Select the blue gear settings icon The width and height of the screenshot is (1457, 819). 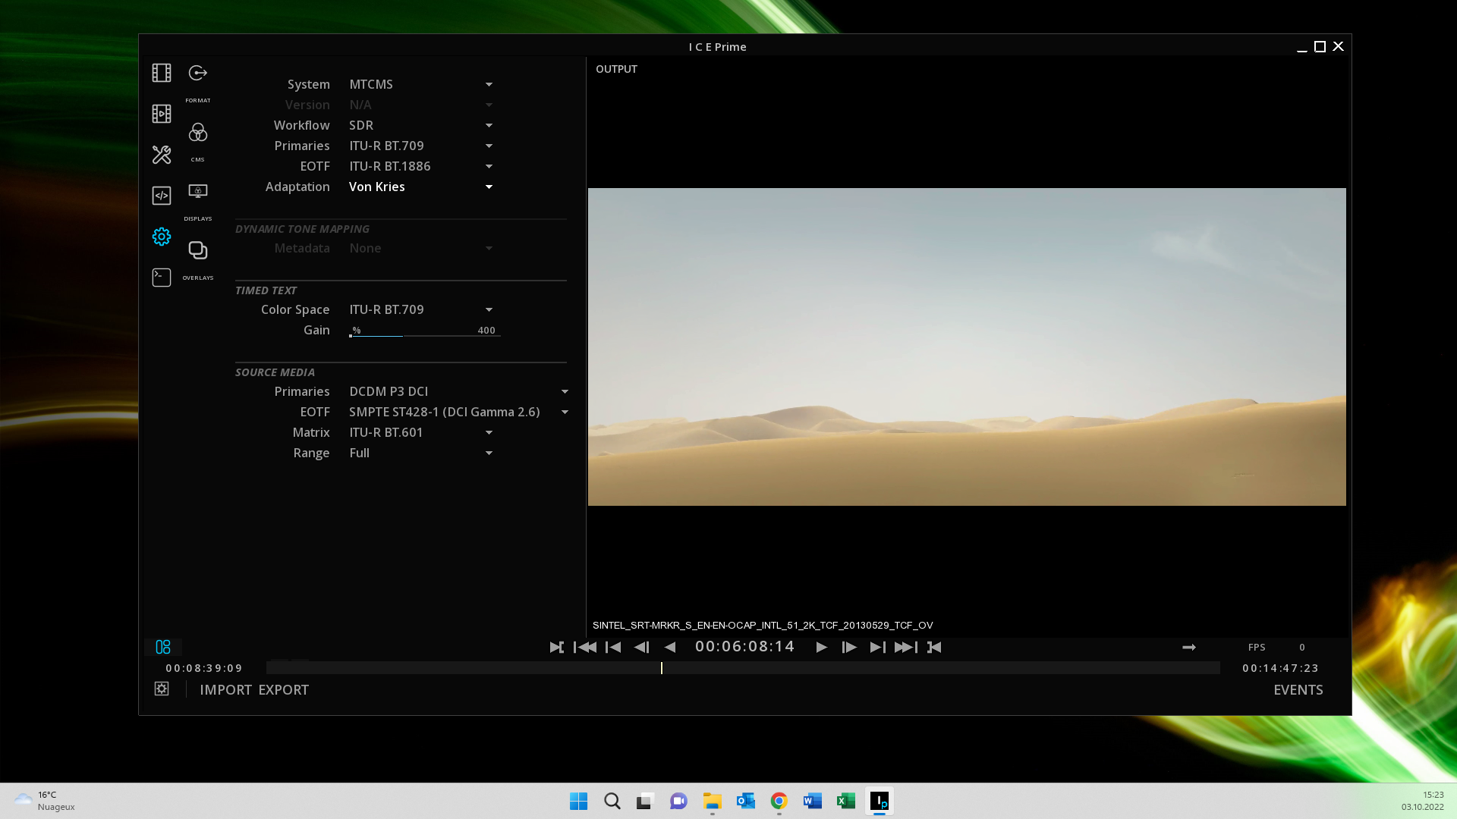tap(162, 237)
